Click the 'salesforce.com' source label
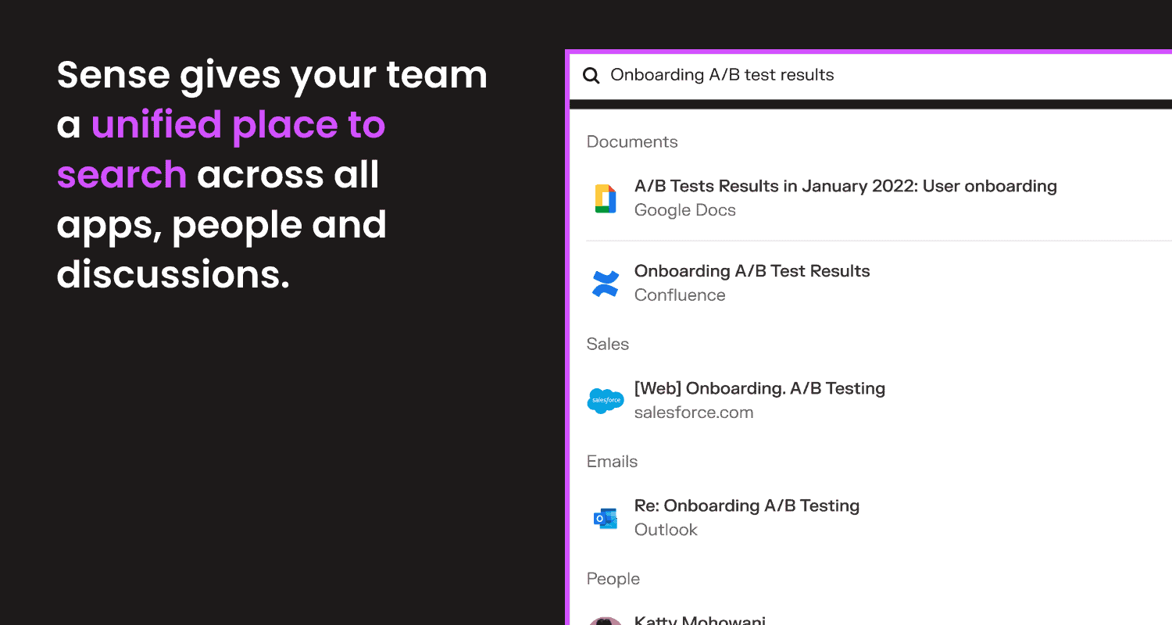The height and width of the screenshot is (625, 1172). click(x=694, y=412)
